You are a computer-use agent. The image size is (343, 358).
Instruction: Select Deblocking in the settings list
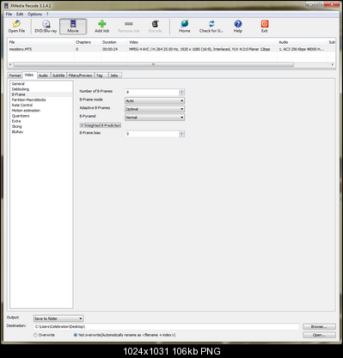pyautogui.click(x=21, y=89)
